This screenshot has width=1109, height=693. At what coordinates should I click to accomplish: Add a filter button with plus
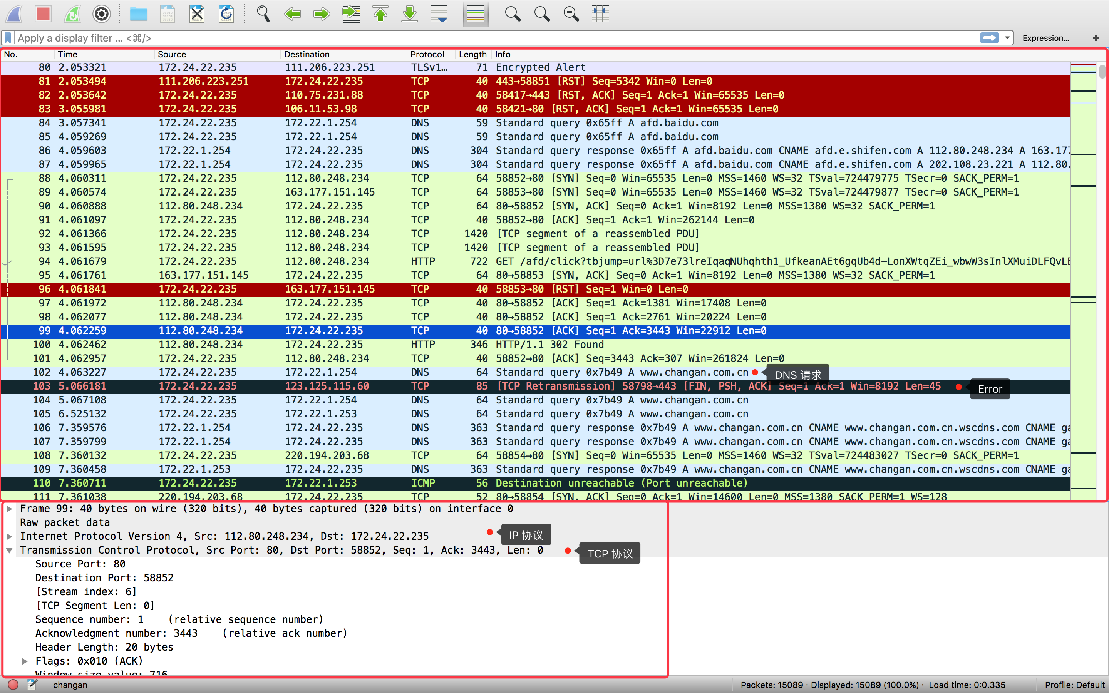1096,38
